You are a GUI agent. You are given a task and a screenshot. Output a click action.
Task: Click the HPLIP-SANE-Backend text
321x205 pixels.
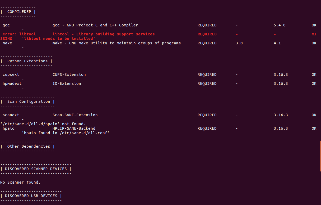74,128
